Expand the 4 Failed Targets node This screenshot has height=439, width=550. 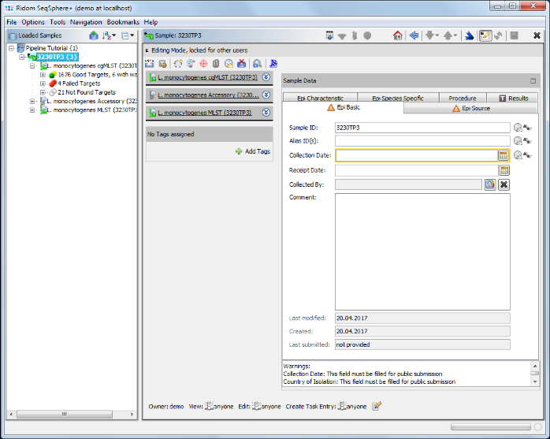point(43,84)
